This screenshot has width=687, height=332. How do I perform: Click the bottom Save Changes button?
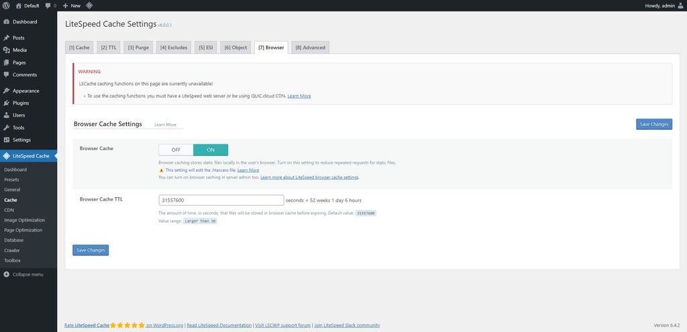91,250
